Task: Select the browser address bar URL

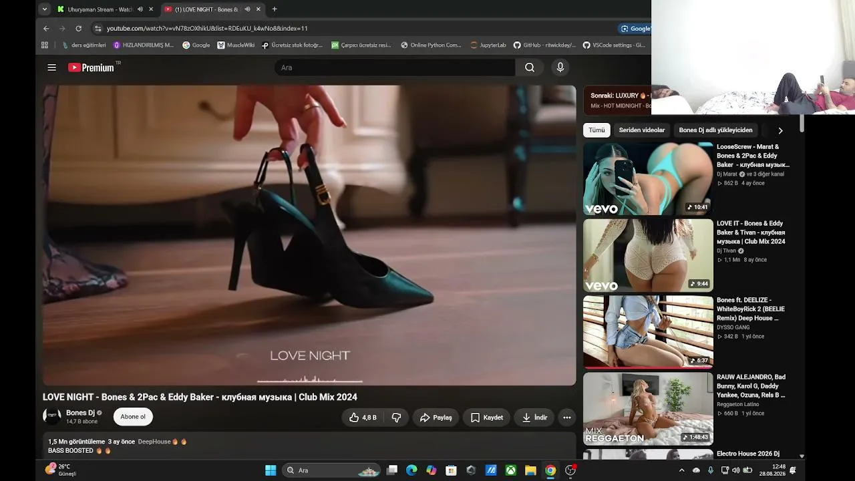Action: (207, 29)
